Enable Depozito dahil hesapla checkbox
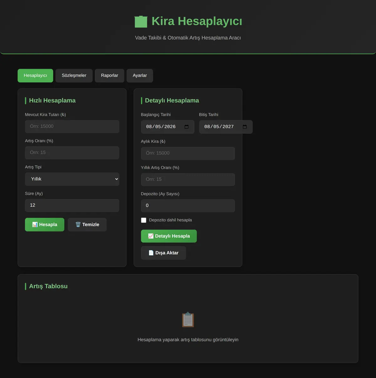376x378 pixels. pyautogui.click(x=144, y=220)
